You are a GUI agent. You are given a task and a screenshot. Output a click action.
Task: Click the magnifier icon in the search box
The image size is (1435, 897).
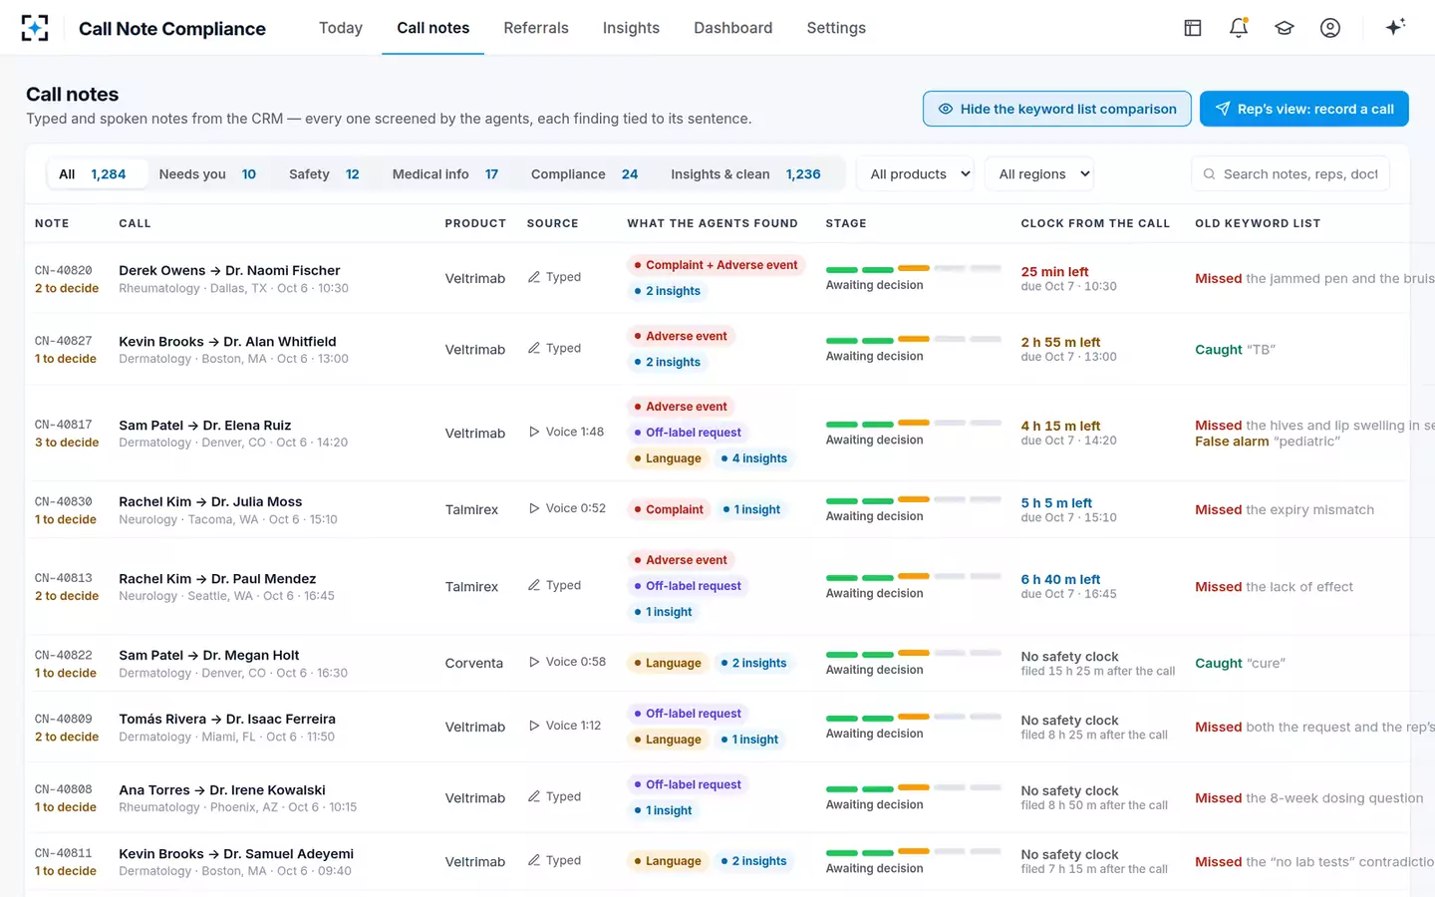(x=1209, y=174)
